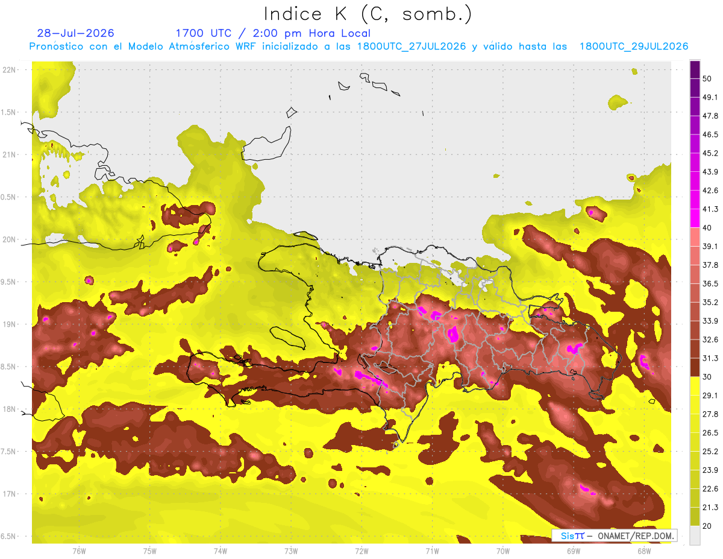Click the '31.3' color scale label
Screen dimensions: 723x559
click(x=710, y=359)
